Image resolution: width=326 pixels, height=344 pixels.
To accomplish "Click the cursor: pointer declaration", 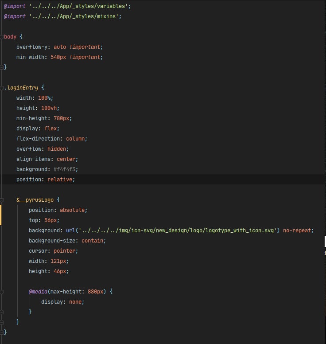I will (x=53, y=251).
